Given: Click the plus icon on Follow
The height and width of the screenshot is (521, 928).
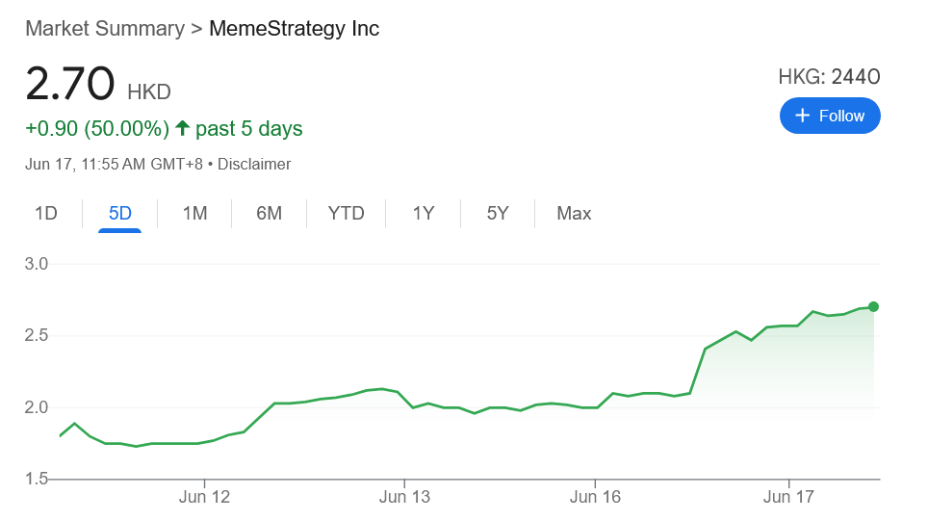Looking at the screenshot, I should pyautogui.click(x=803, y=116).
